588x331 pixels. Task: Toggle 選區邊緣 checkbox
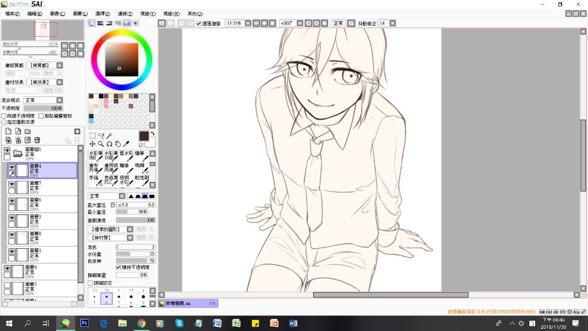[x=199, y=23]
